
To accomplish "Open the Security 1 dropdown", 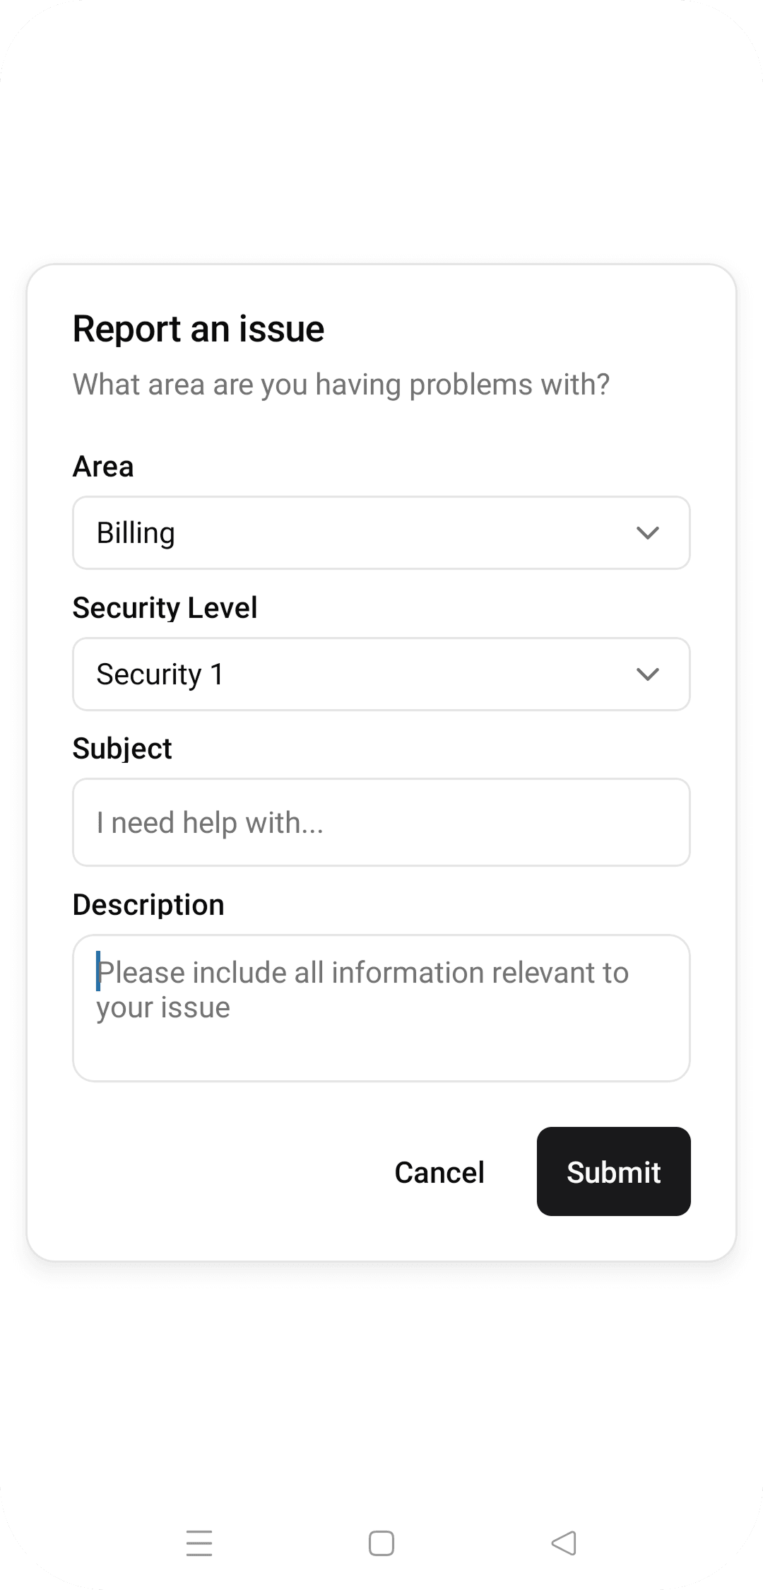I will click(x=381, y=674).
